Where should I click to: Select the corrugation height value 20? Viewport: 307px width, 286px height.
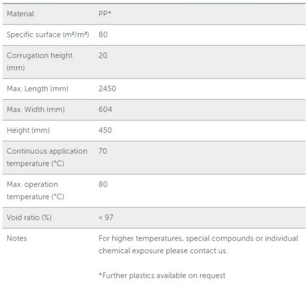(103, 55)
